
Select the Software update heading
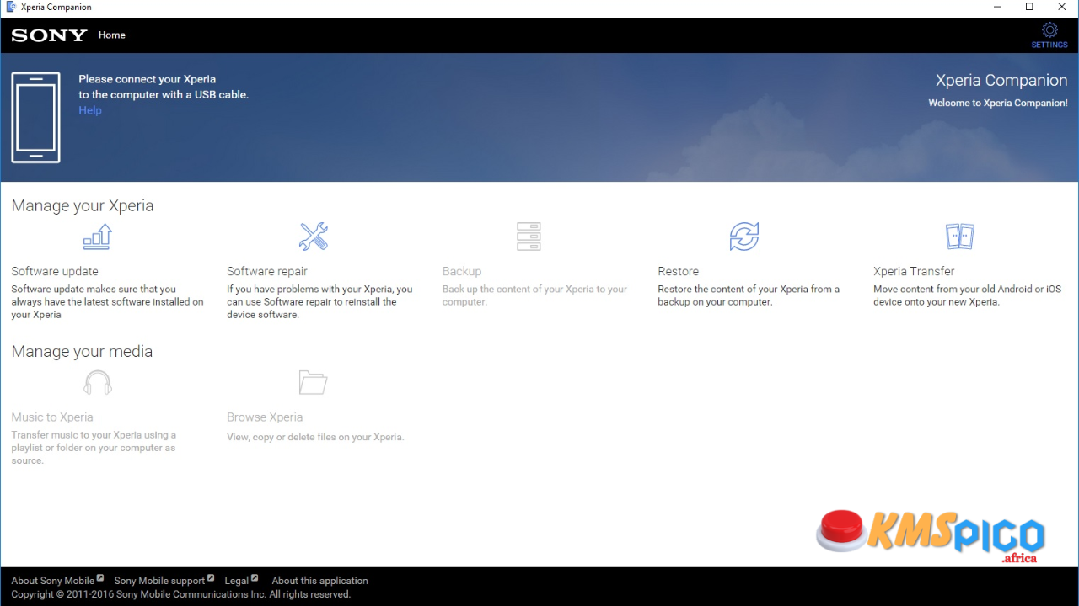[55, 271]
